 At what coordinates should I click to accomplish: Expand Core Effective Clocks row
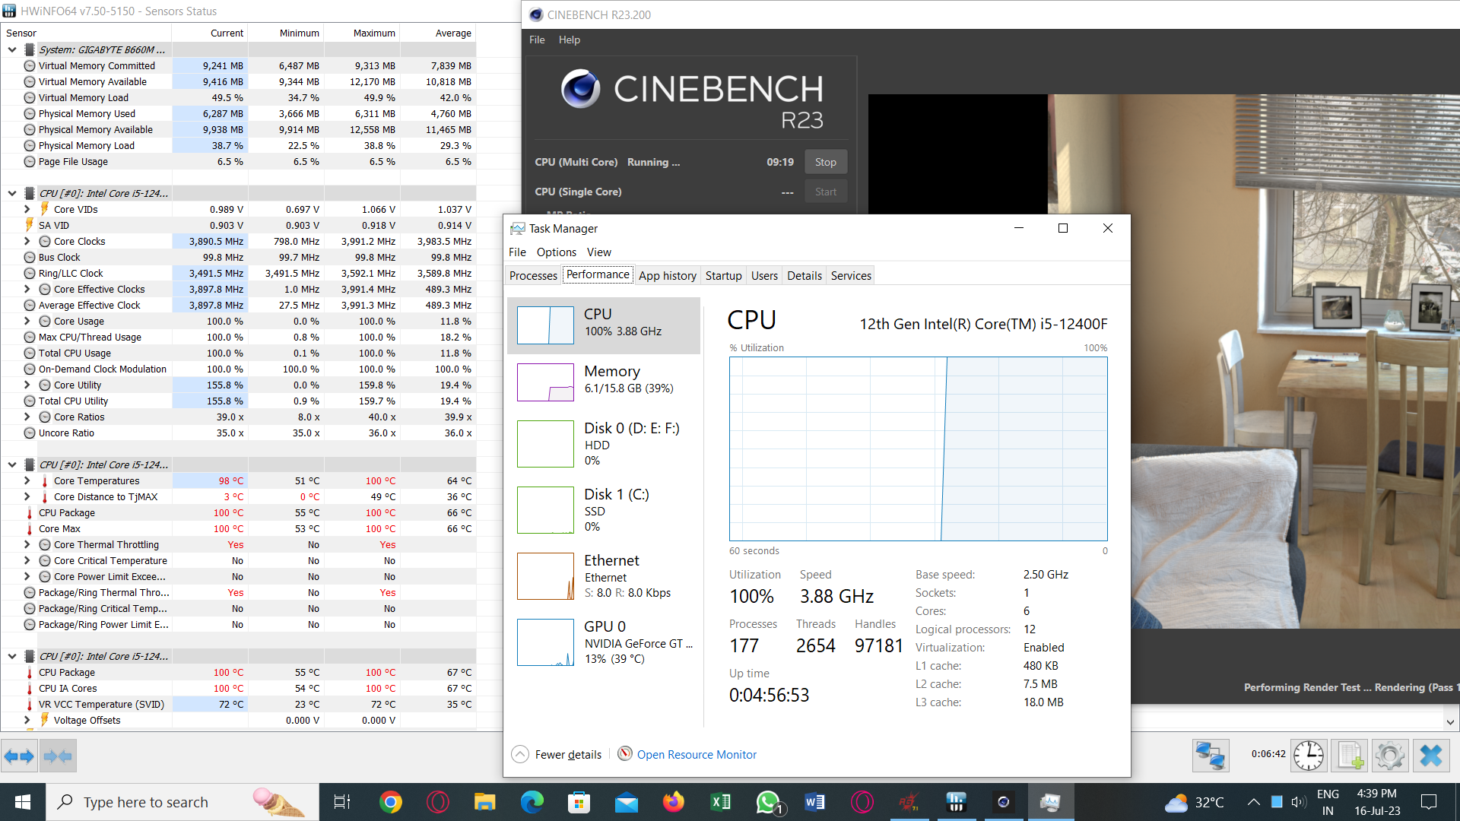27,289
